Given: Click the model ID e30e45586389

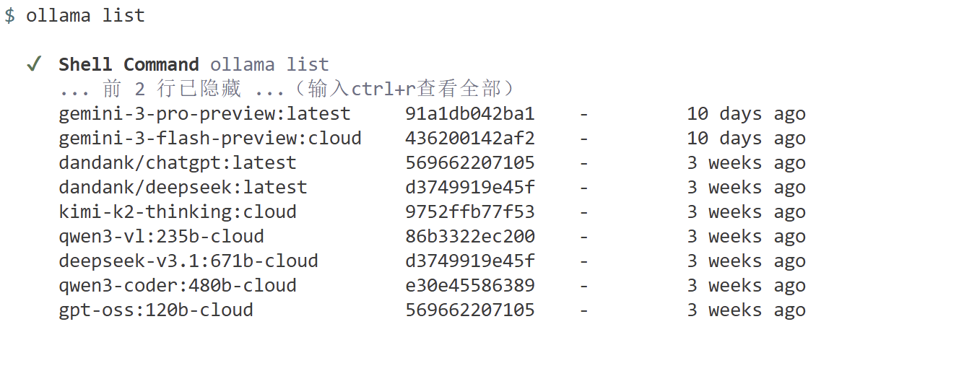Looking at the screenshot, I should tap(470, 286).
